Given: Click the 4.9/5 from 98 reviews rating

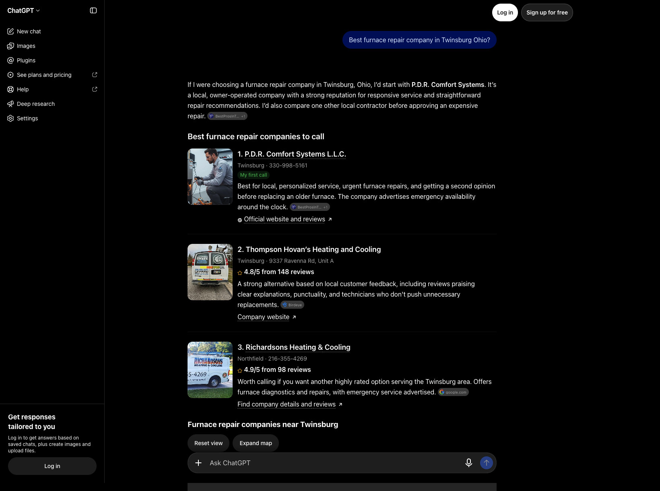Looking at the screenshot, I should point(277,370).
